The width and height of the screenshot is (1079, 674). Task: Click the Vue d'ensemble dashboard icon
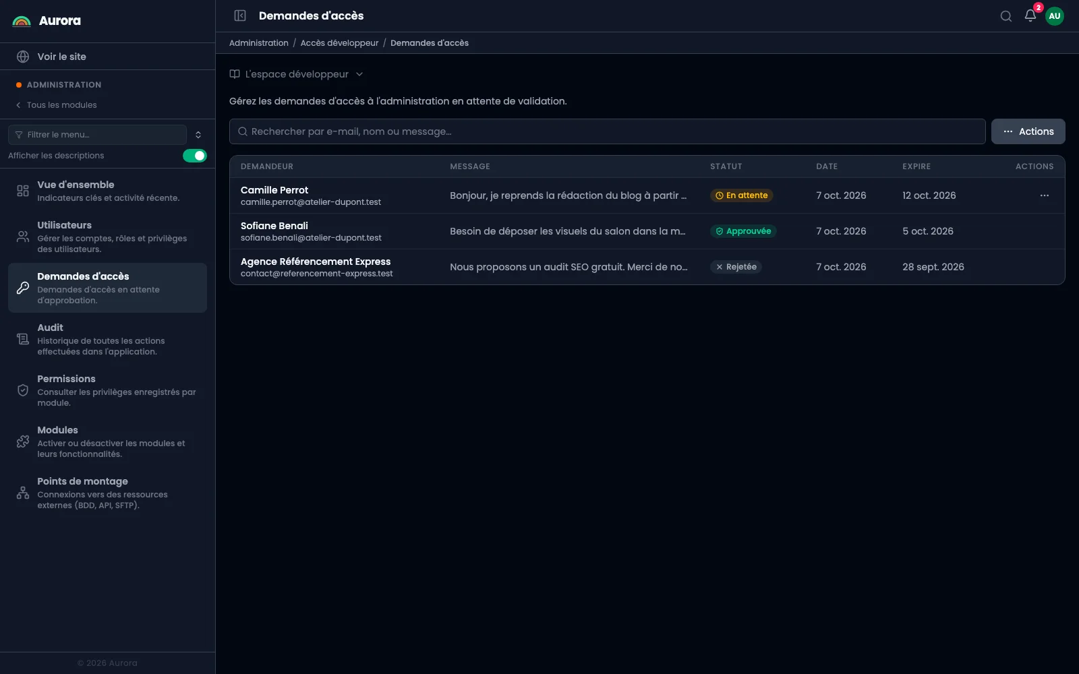(23, 191)
